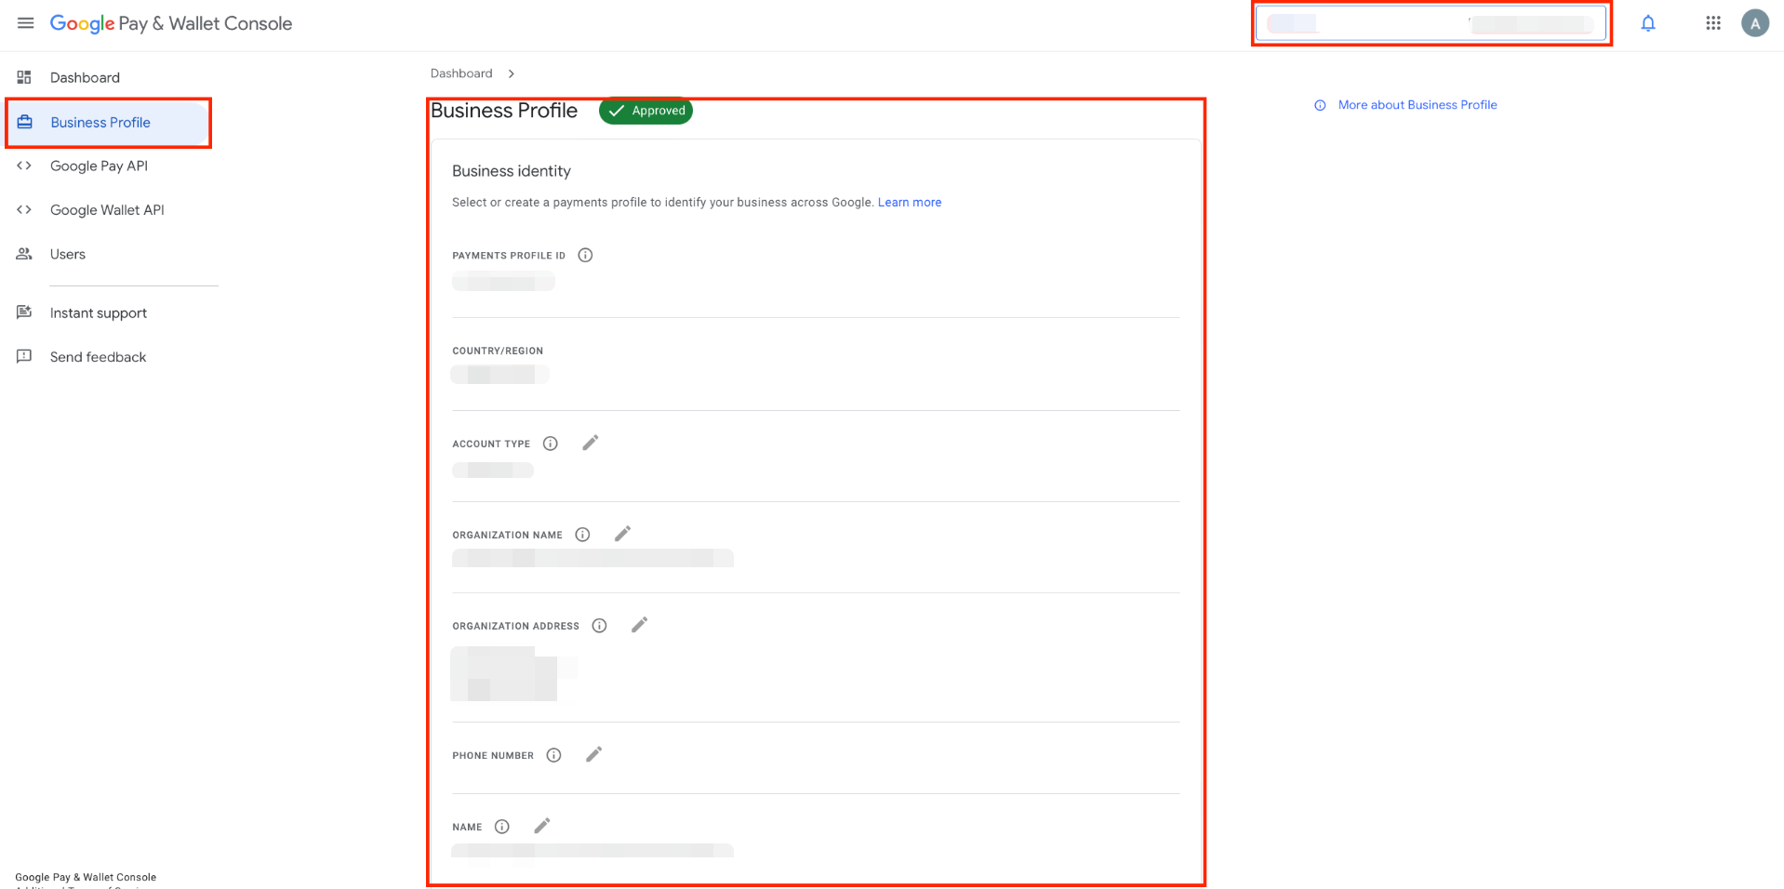Show info for Organization Name
This screenshot has width=1784, height=889.
click(x=582, y=535)
